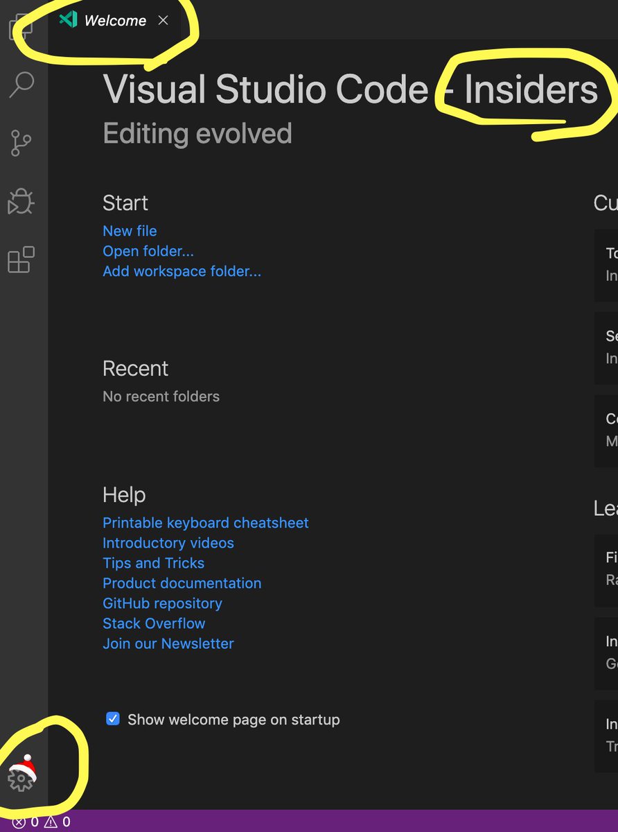618x832 pixels.
Task: Open Product documentation link
Action: [182, 583]
